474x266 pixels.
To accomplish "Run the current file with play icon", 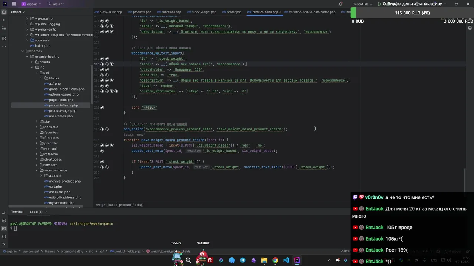I will 380,4.
